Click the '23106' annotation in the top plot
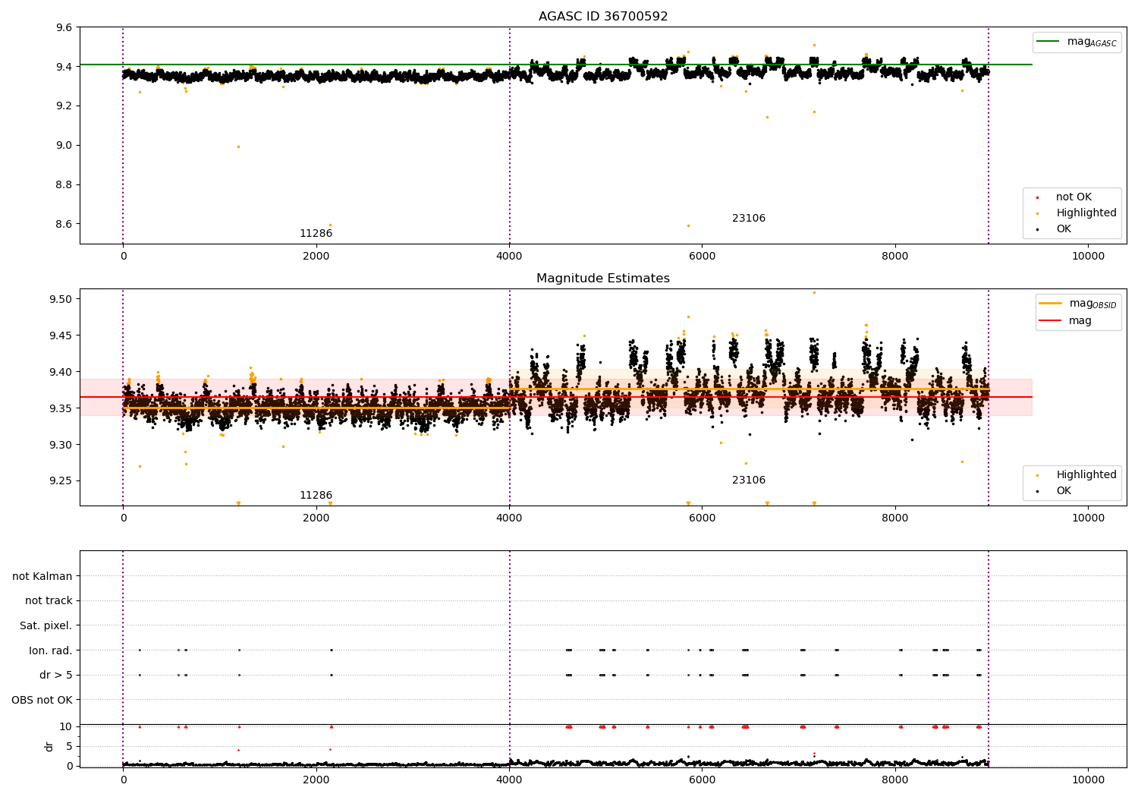Screen dimensions: 1138x797 click(x=749, y=219)
